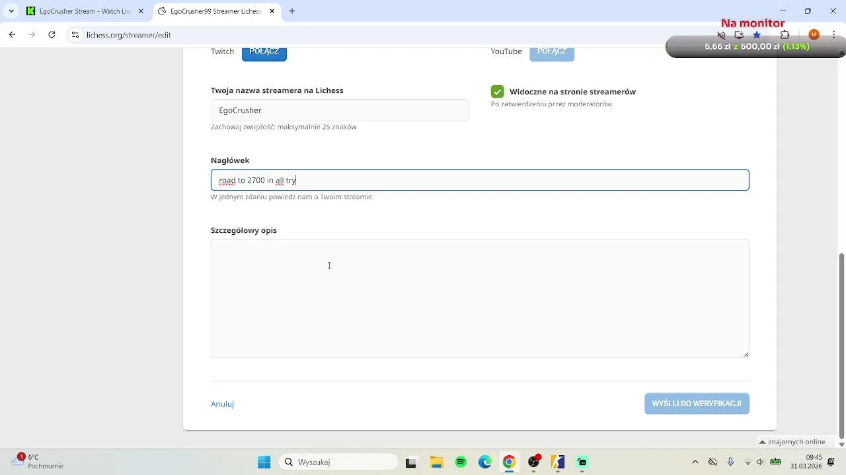Click the Anuluj link

coord(222,404)
